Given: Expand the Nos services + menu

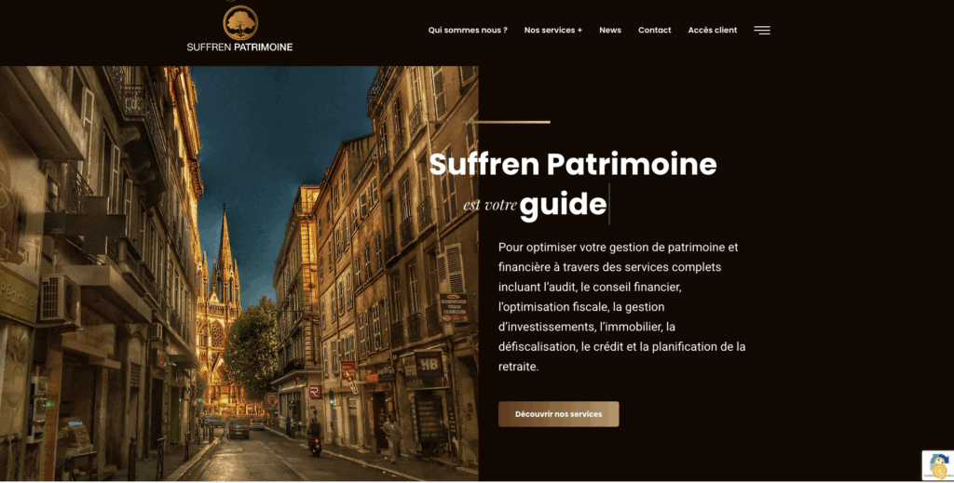Looking at the screenshot, I should pos(553,30).
